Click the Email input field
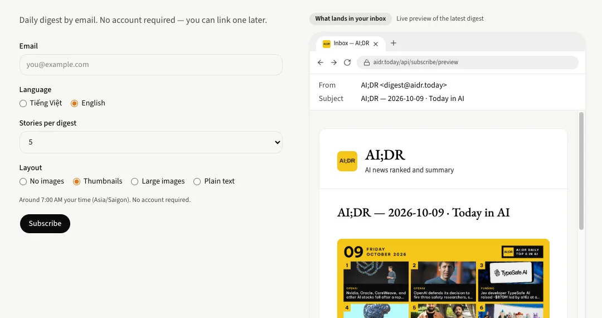 pos(151,65)
